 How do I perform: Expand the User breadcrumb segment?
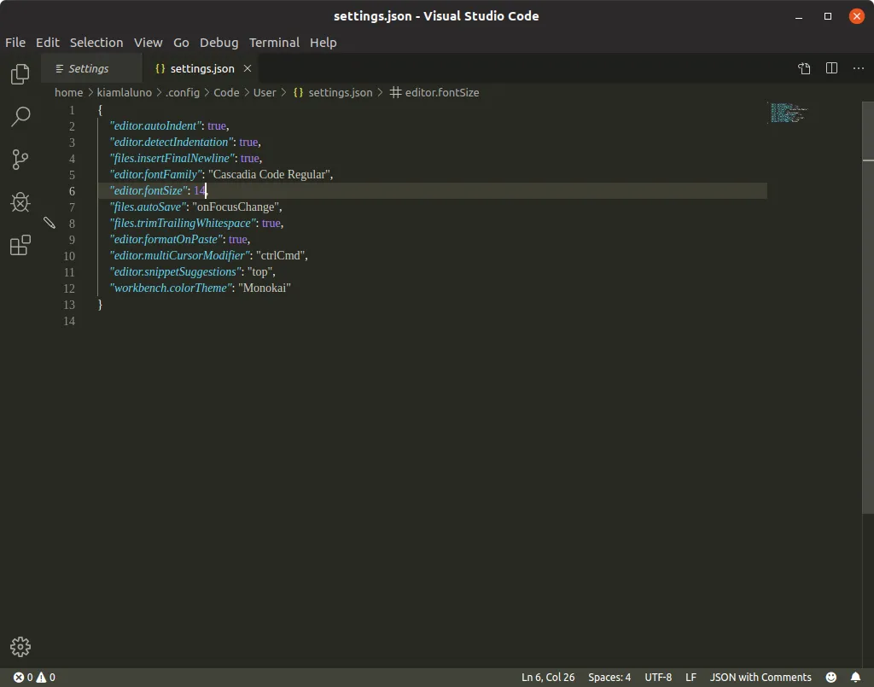coord(265,92)
